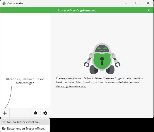Select "Neuen Tresor erstellen..." menu entry
Screen dimensions: 154x132
pyautogui.click(x=24, y=122)
